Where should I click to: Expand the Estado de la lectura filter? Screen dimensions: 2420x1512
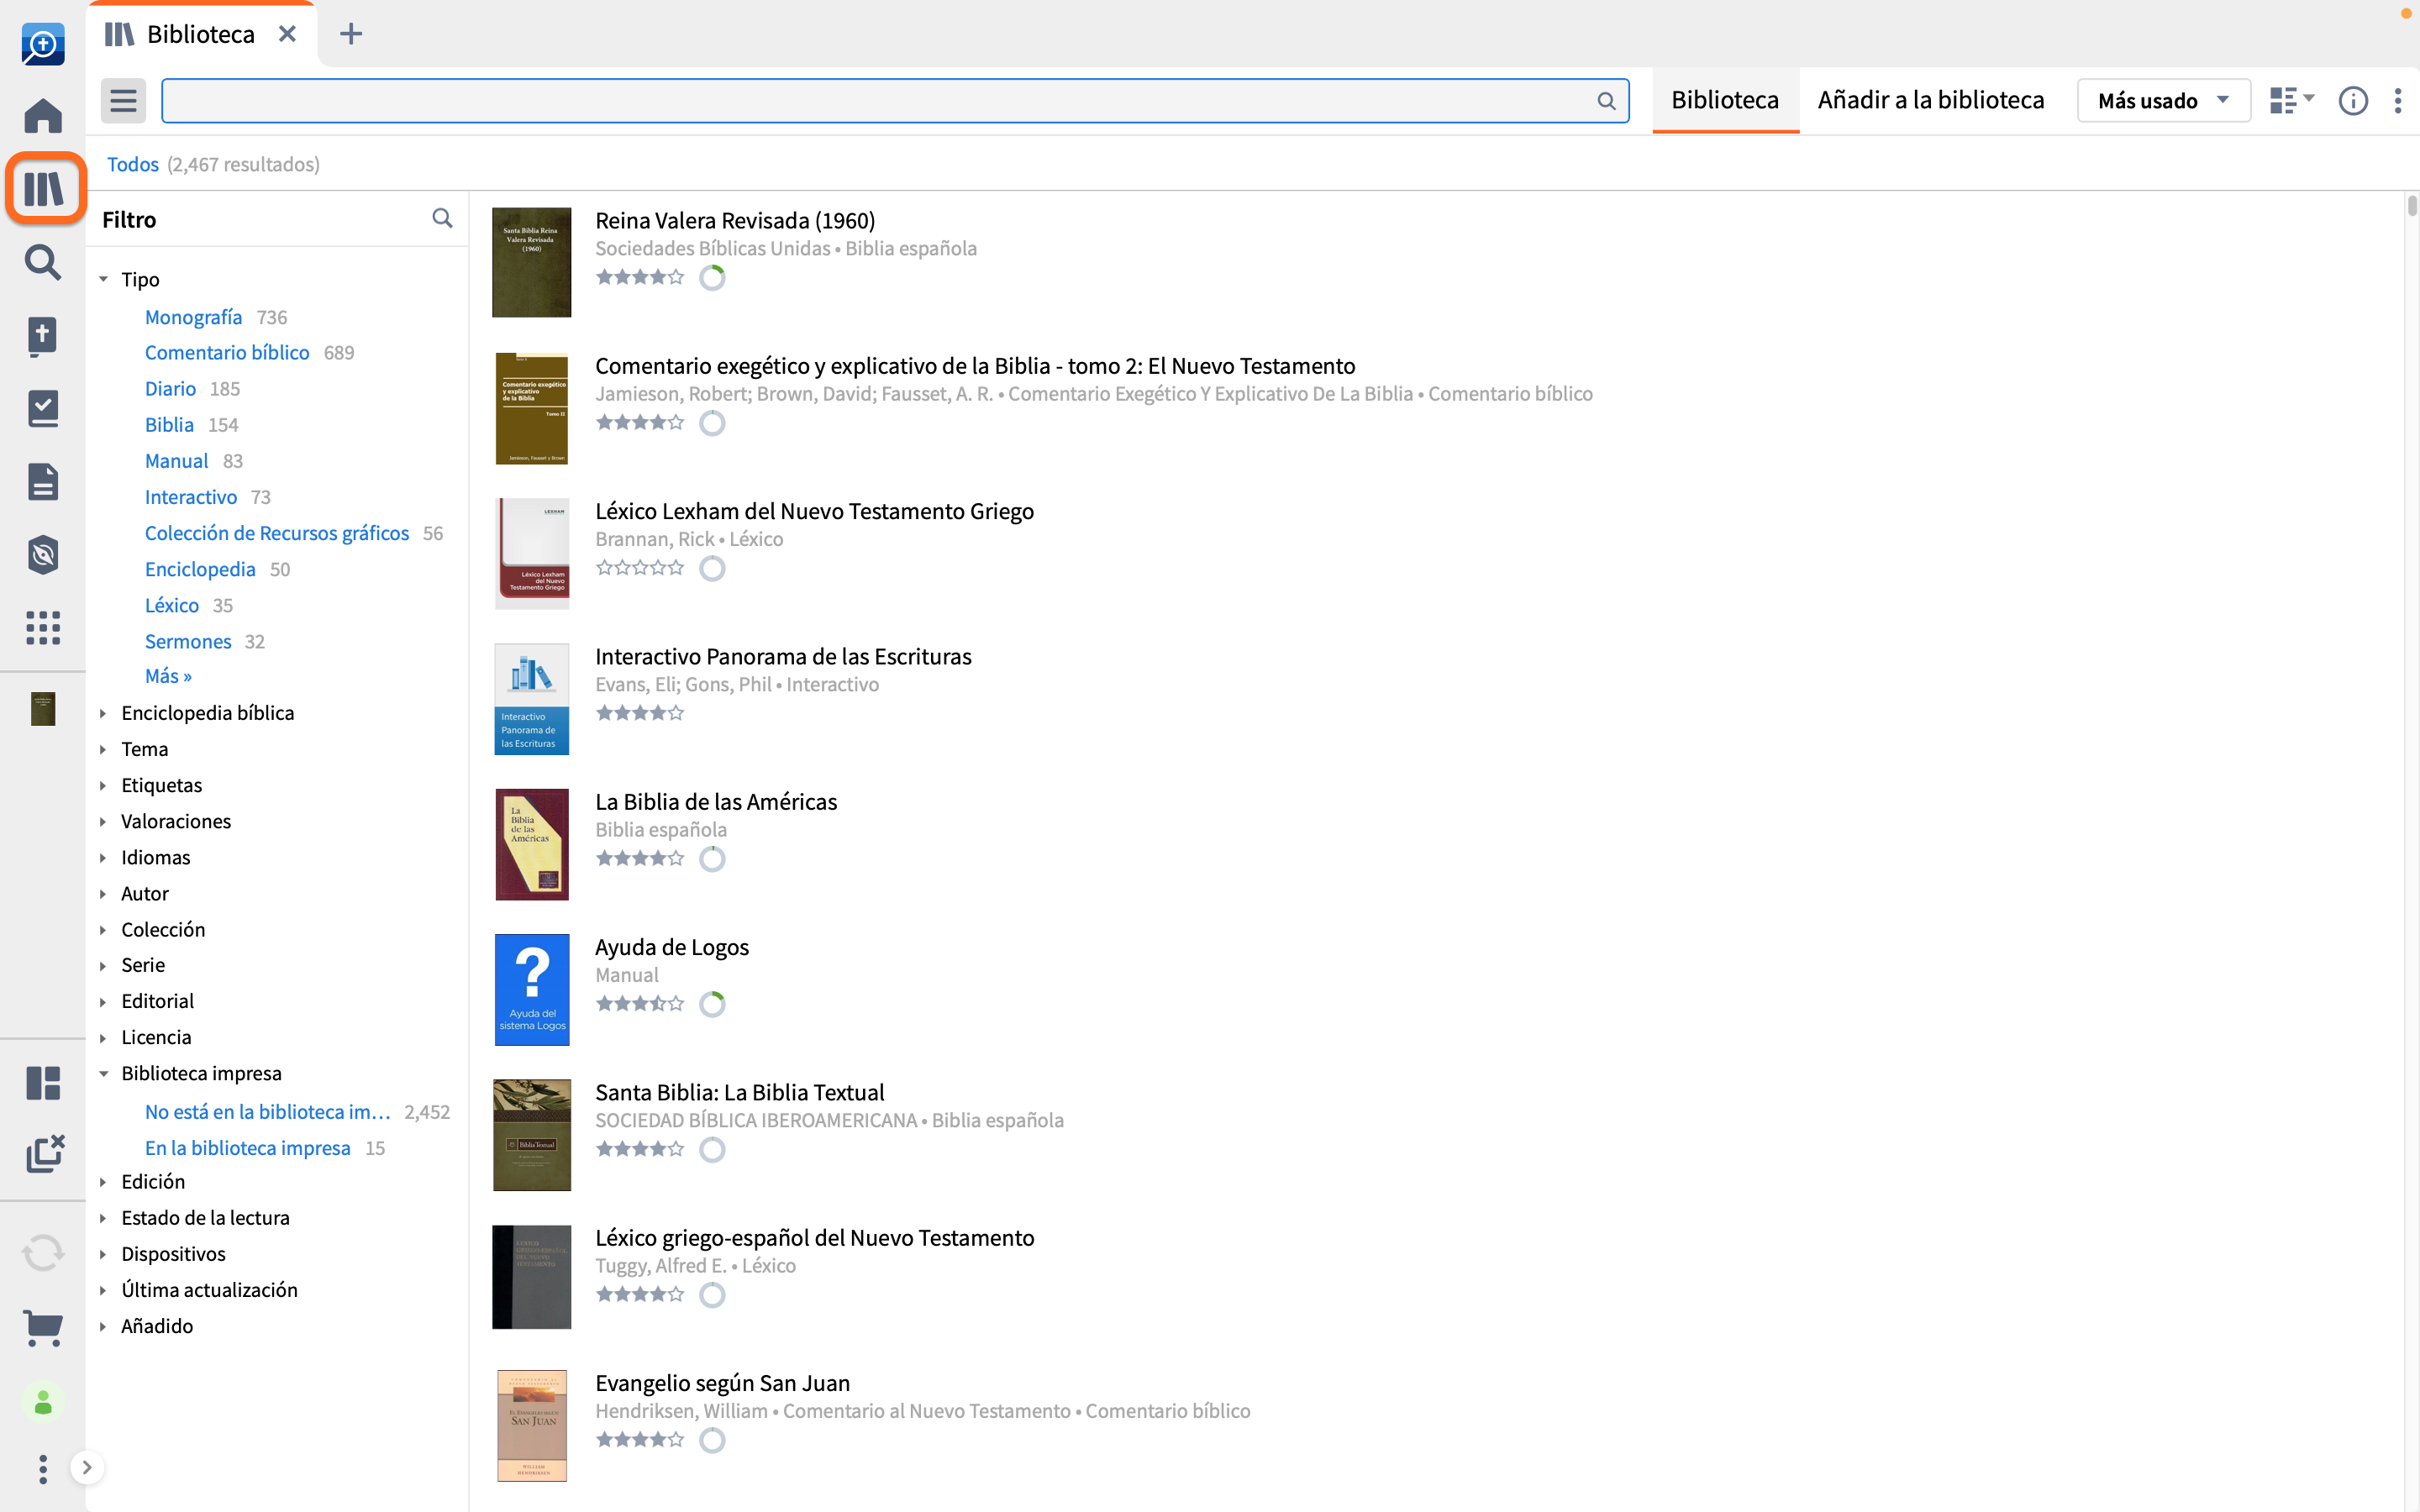[x=103, y=1218]
